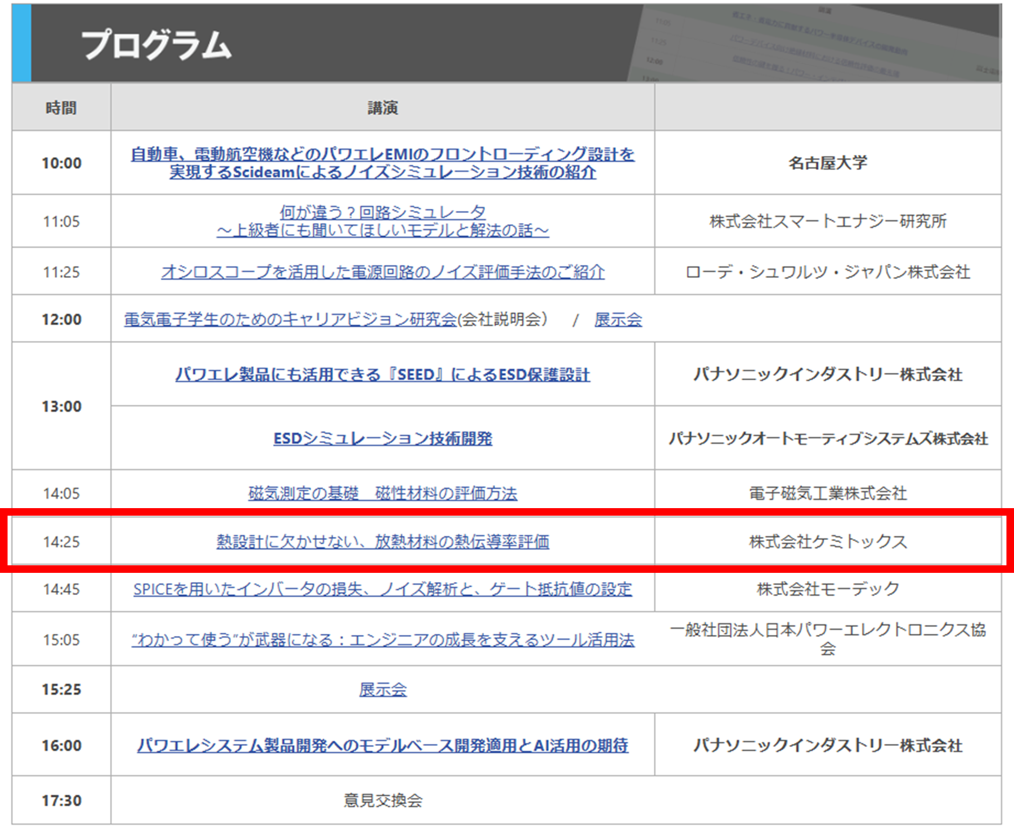Select the 13:00 time cell

pos(61,406)
